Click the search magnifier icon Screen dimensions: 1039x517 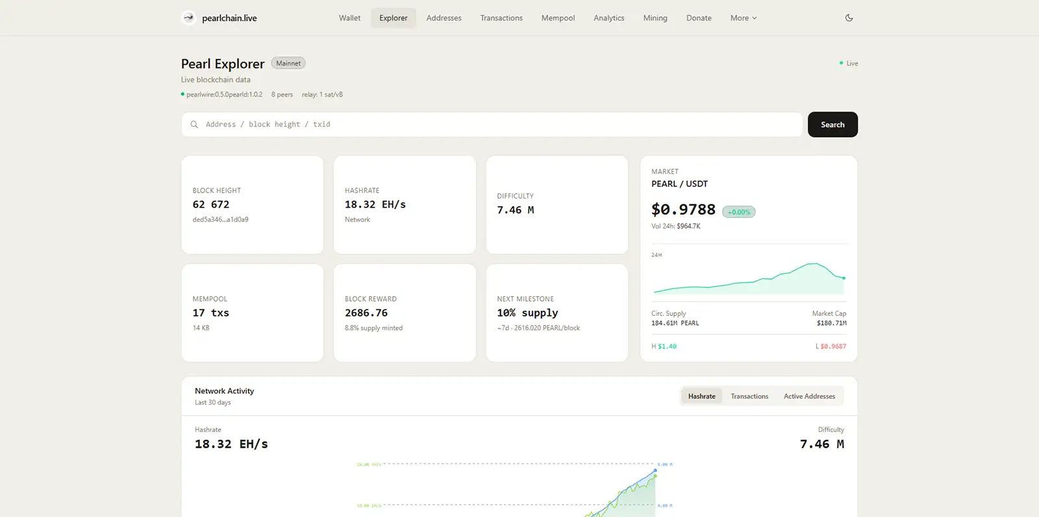194,125
